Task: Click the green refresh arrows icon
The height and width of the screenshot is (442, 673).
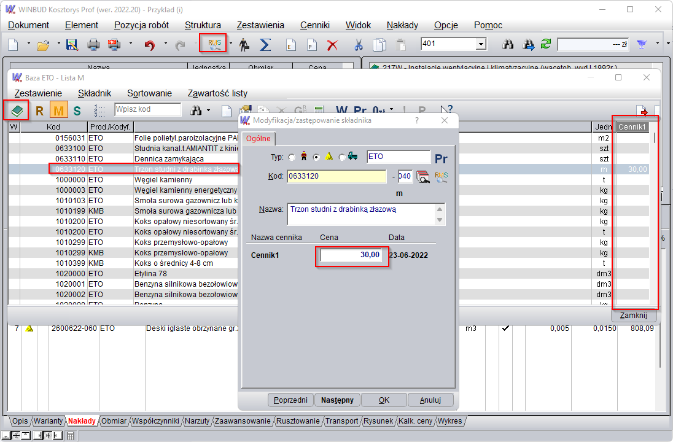Action: (x=545, y=44)
